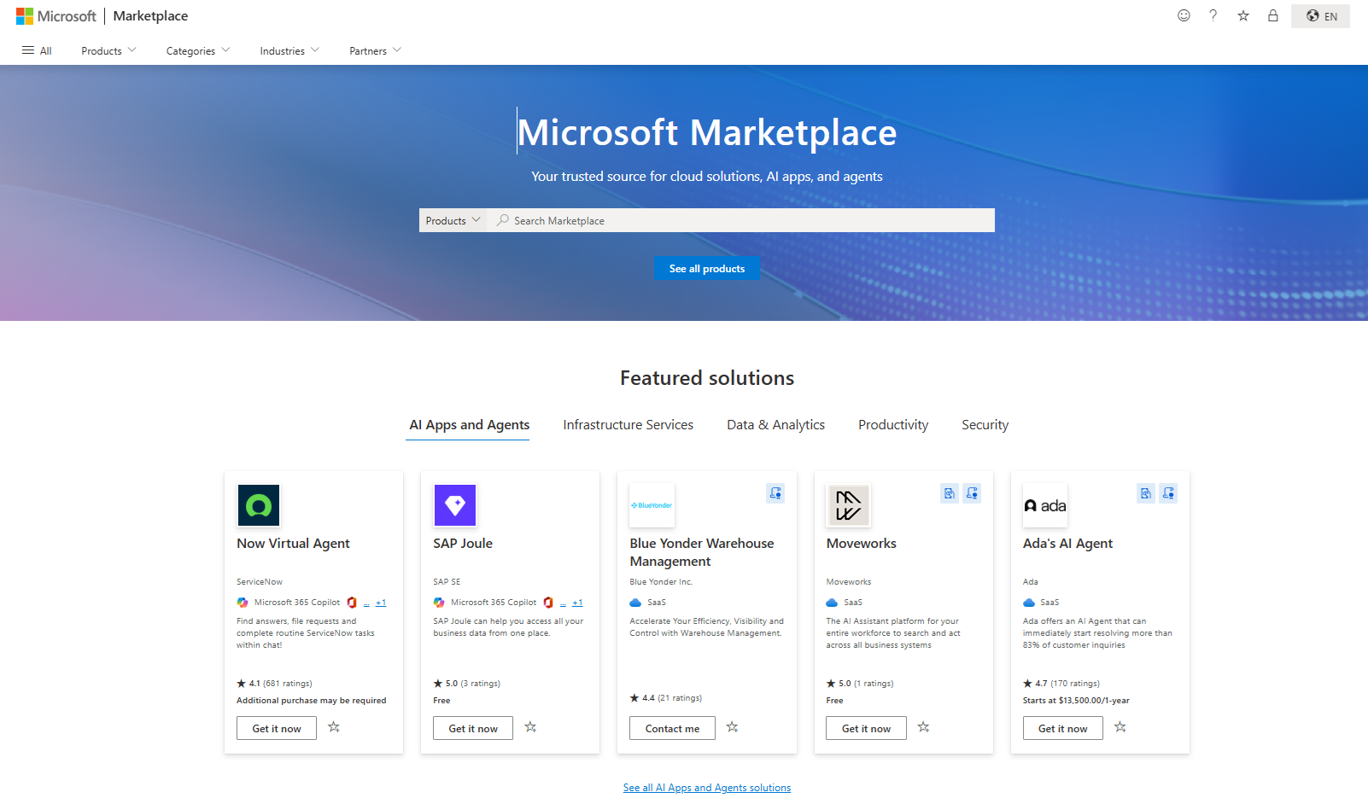Click first badge icon on Ada's card
The height and width of the screenshot is (798, 1368).
pyautogui.click(x=1146, y=493)
